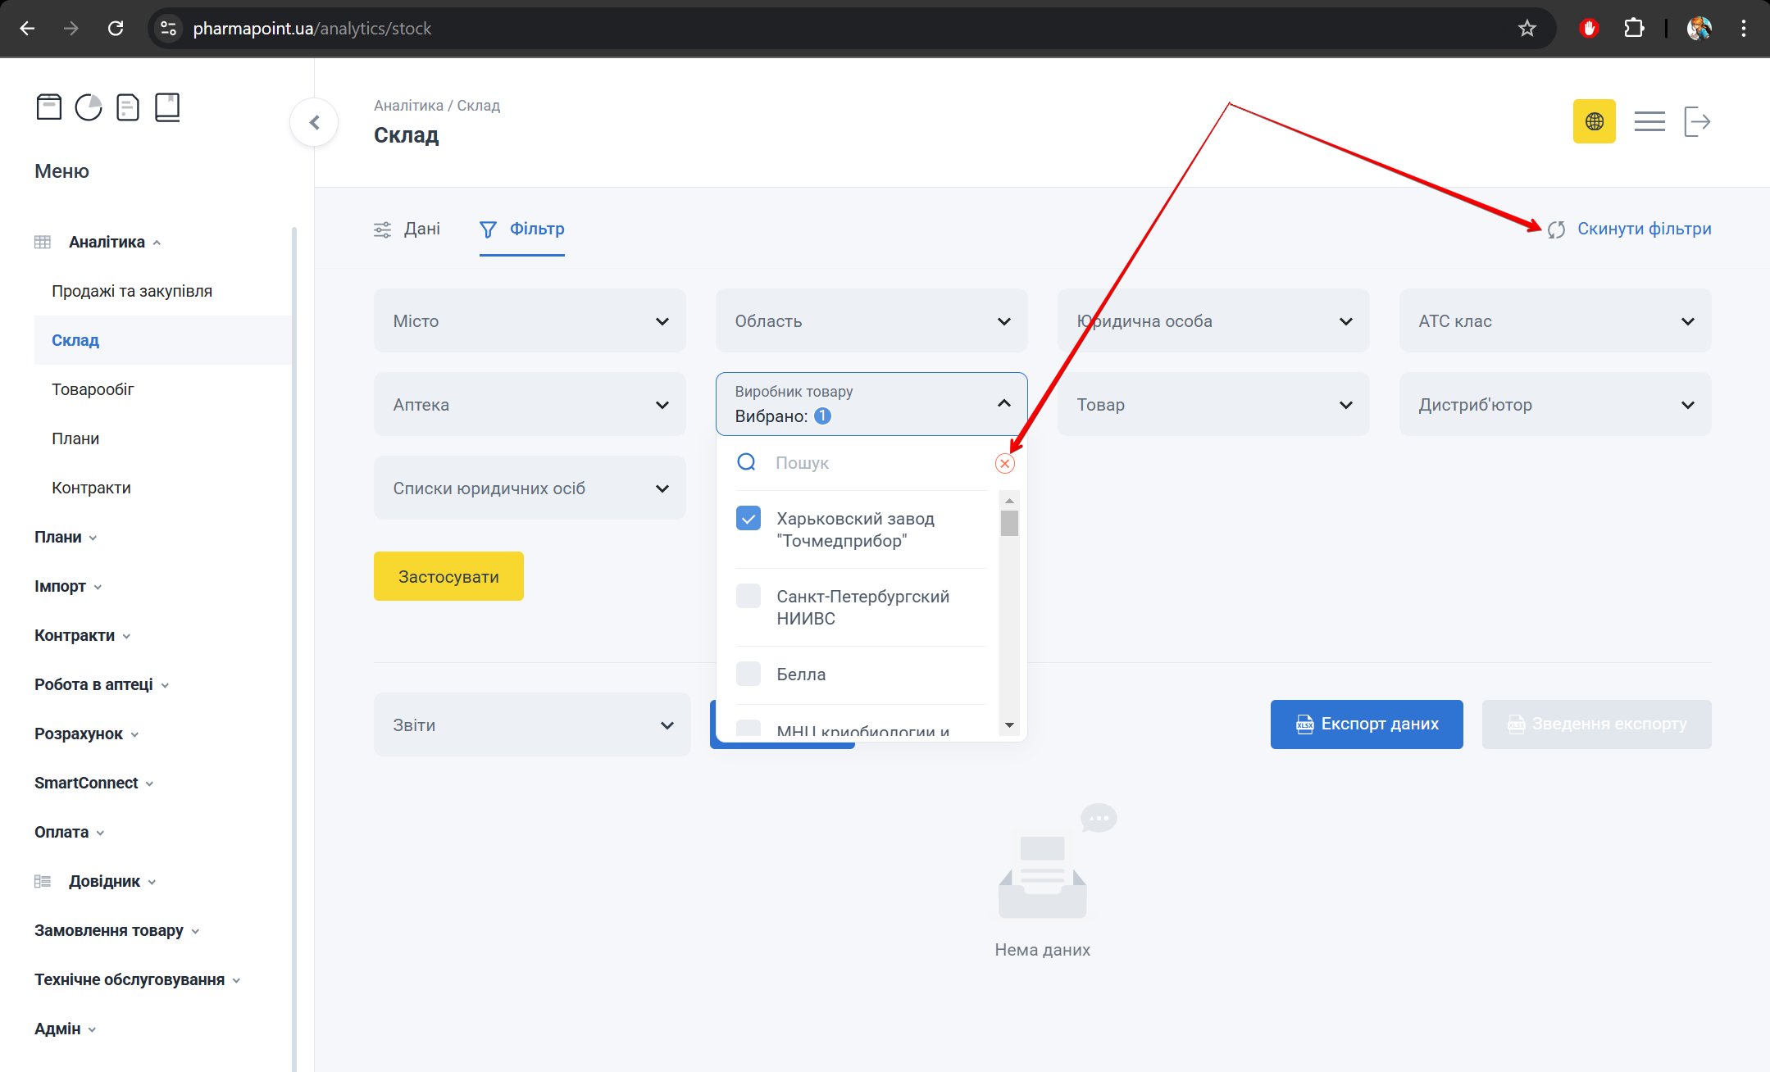Image resolution: width=1770 pixels, height=1072 pixels.
Task: Open the Звіти dropdown
Action: [x=532, y=725]
